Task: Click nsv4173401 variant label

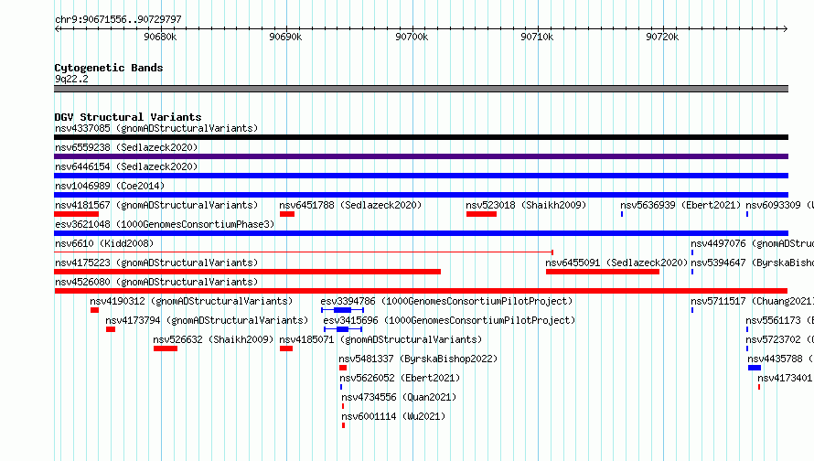Action: click(x=785, y=378)
